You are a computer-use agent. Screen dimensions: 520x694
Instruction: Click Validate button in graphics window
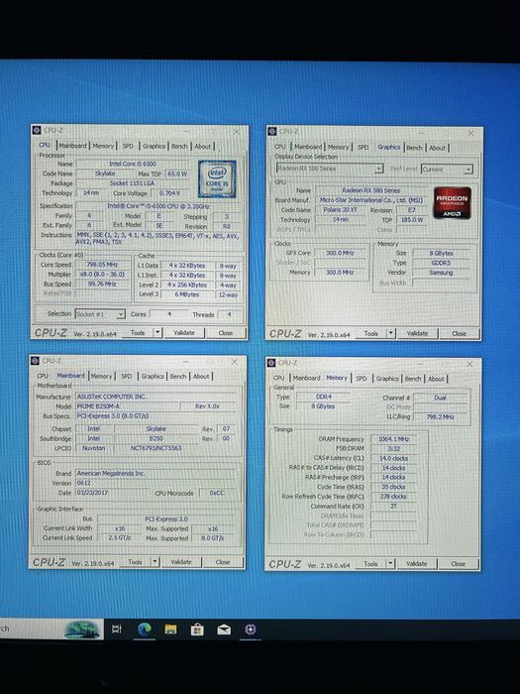point(417,333)
